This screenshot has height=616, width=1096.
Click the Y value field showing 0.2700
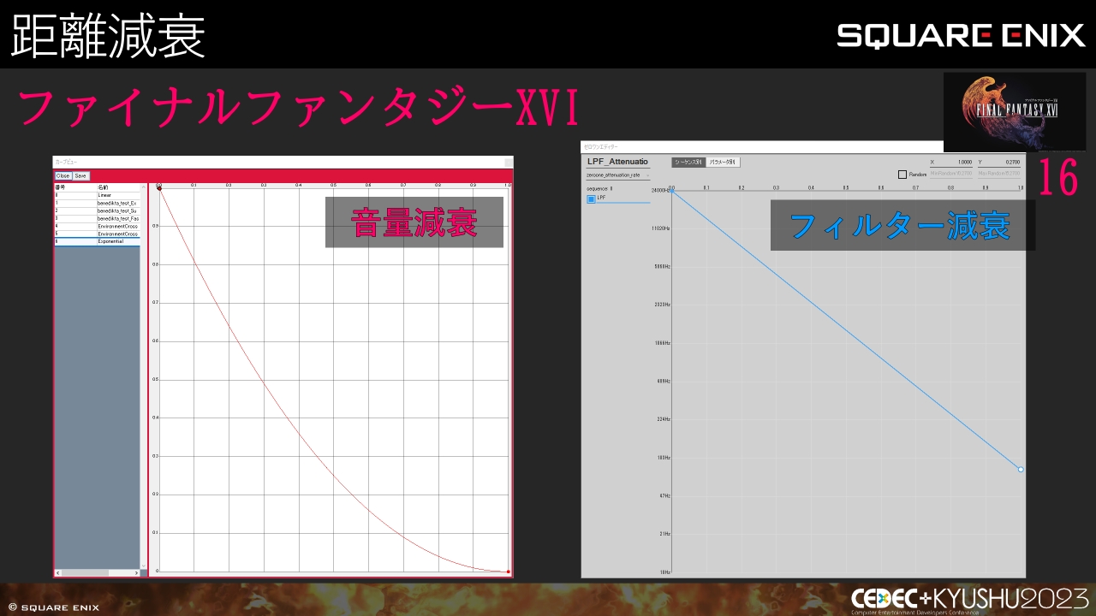(x=1000, y=162)
